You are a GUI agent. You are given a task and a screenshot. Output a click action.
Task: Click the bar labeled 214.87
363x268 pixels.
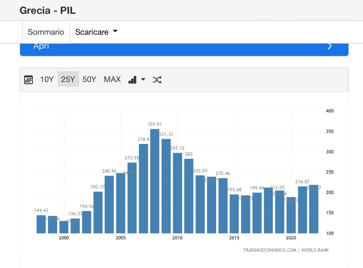point(302,210)
